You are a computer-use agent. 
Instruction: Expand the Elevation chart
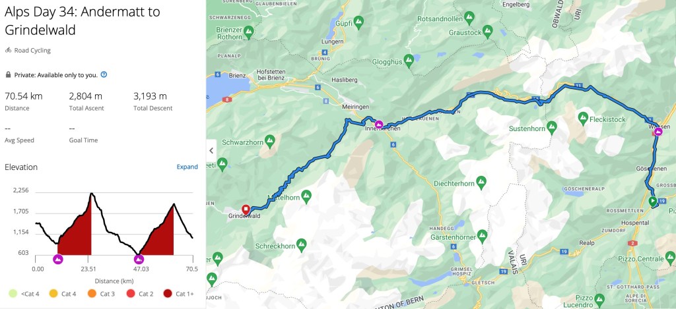187,167
